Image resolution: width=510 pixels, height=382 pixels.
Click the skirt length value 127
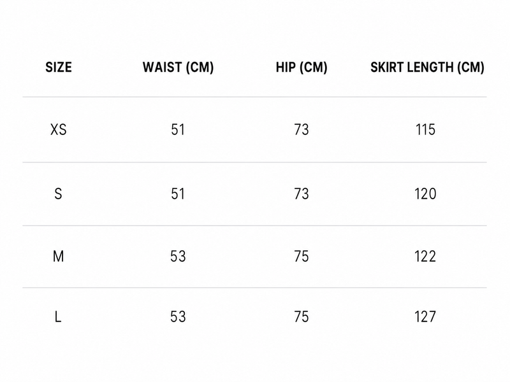click(425, 316)
